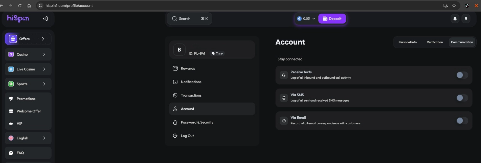Go forward with browser forward arrow
This screenshot has height=163, width=481.
click(10, 6)
